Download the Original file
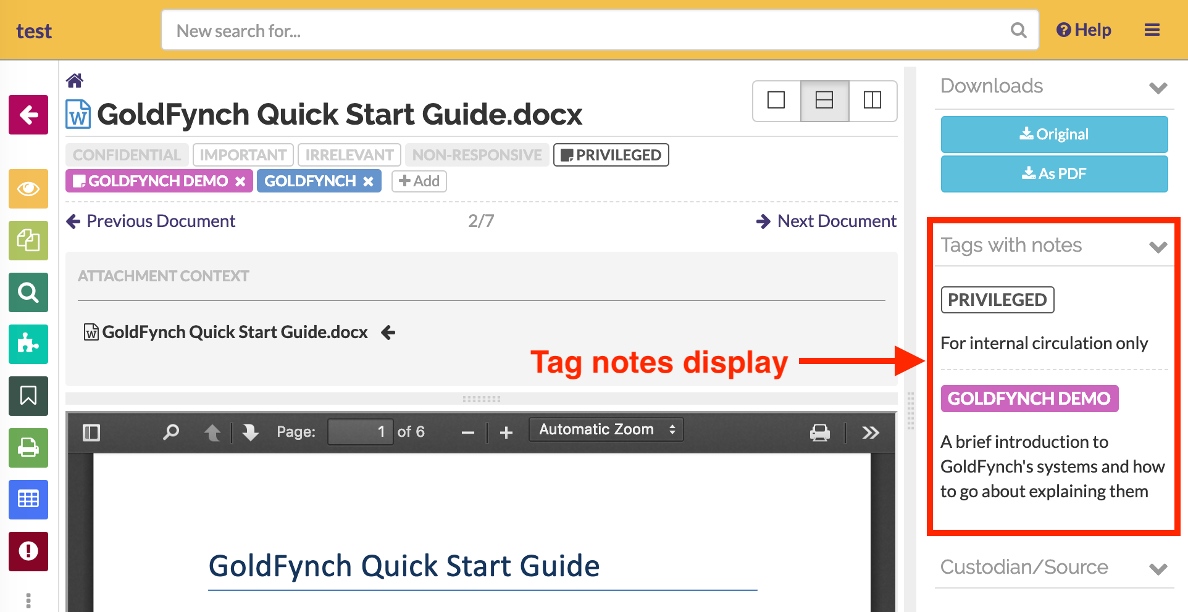The height and width of the screenshot is (612, 1188). [1054, 134]
